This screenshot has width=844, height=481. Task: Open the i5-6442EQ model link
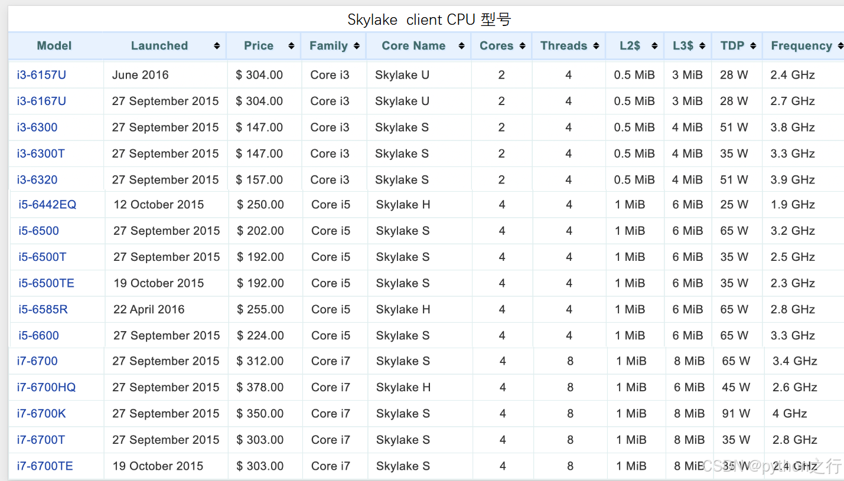(x=47, y=205)
